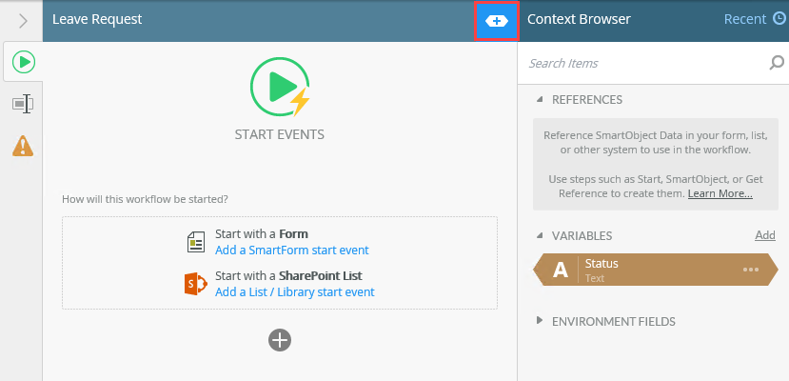This screenshot has height=381, width=789.
Task: Open the properties tab with text-cursor icon
Action: point(22,104)
